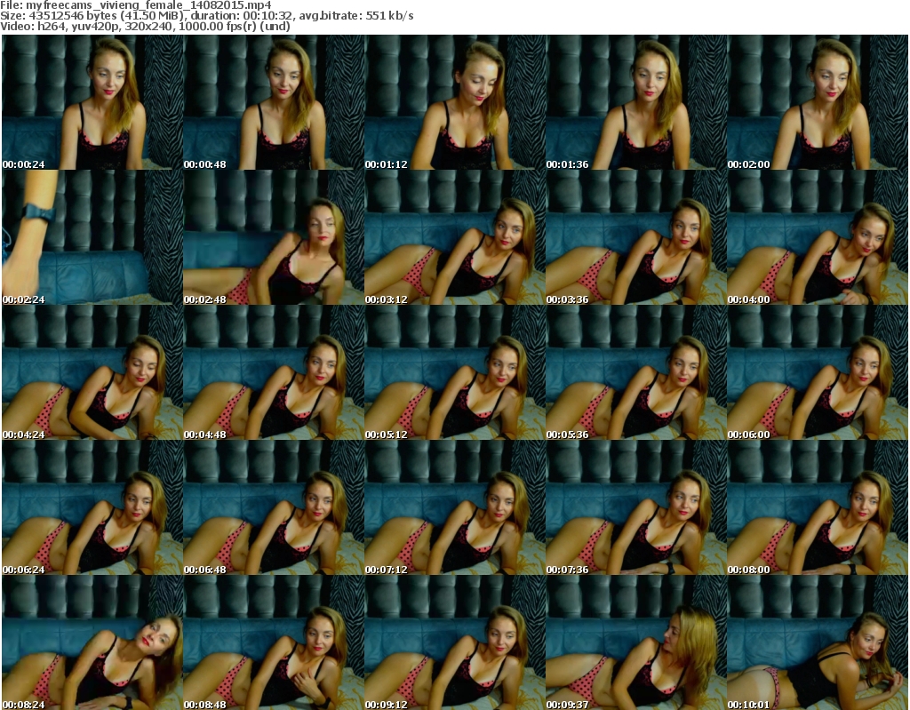Select the frame stamped 00:09:12
Viewport: 910px width, 710px height.
pyautogui.click(x=455, y=642)
